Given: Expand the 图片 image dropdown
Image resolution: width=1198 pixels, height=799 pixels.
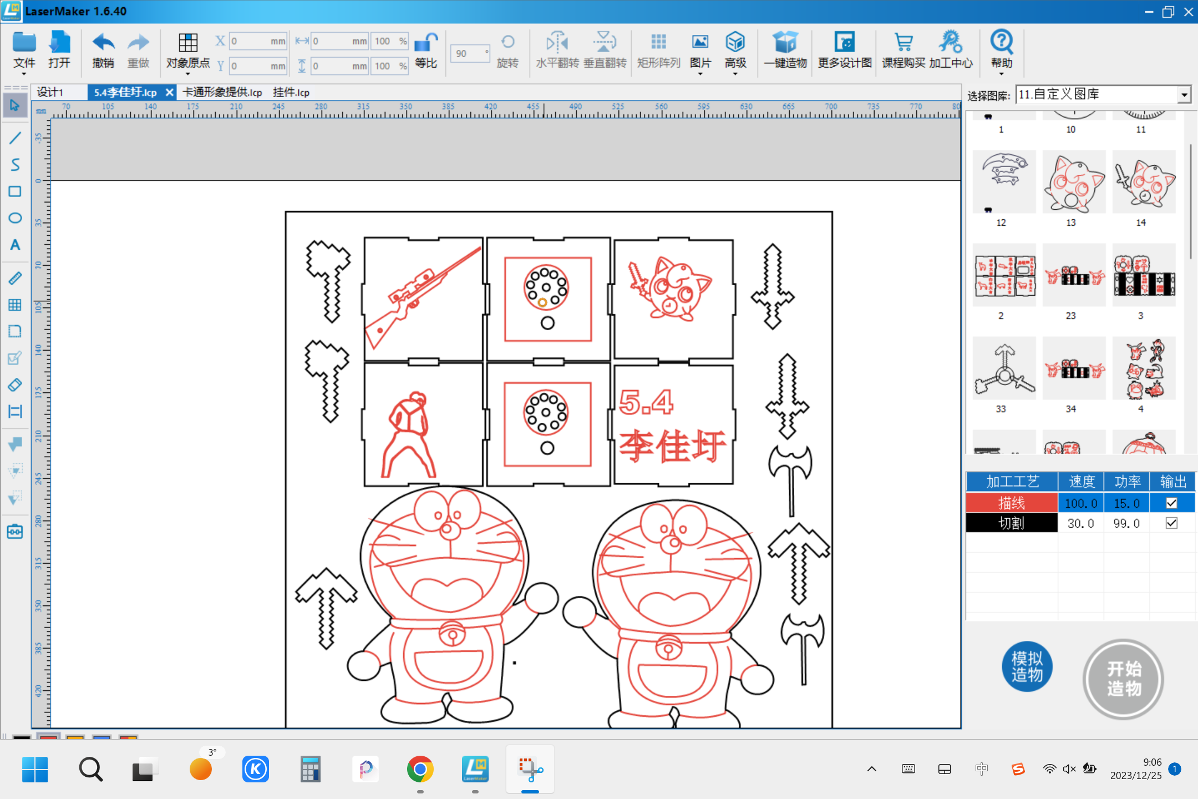Looking at the screenshot, I should click(x=700, y=74).
